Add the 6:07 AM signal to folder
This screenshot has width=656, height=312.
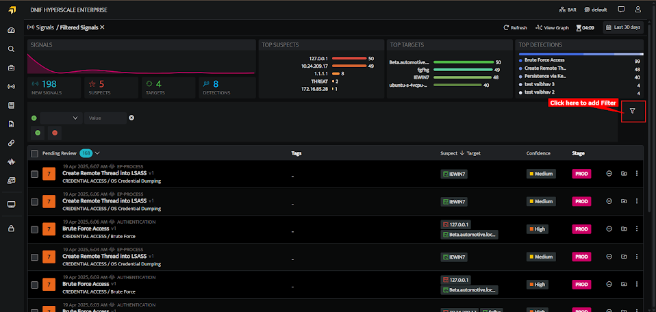(624, 174)
